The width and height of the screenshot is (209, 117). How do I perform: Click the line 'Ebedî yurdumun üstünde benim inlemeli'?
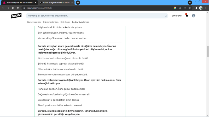[x=60, y=105]
